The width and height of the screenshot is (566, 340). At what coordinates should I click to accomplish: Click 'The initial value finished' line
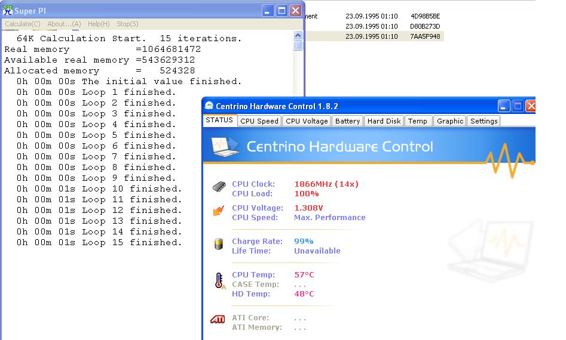pos(129,81)
